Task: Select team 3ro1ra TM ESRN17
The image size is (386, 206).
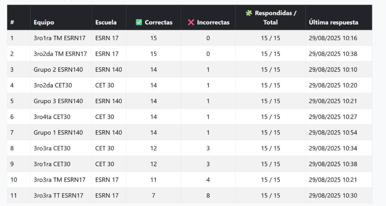Action: point(59,38)
